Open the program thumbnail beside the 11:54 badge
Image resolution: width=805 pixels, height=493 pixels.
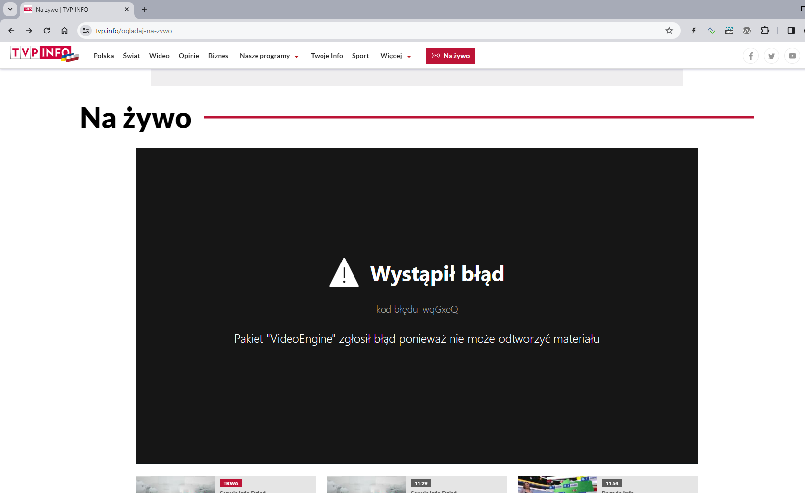coord(557,485)
